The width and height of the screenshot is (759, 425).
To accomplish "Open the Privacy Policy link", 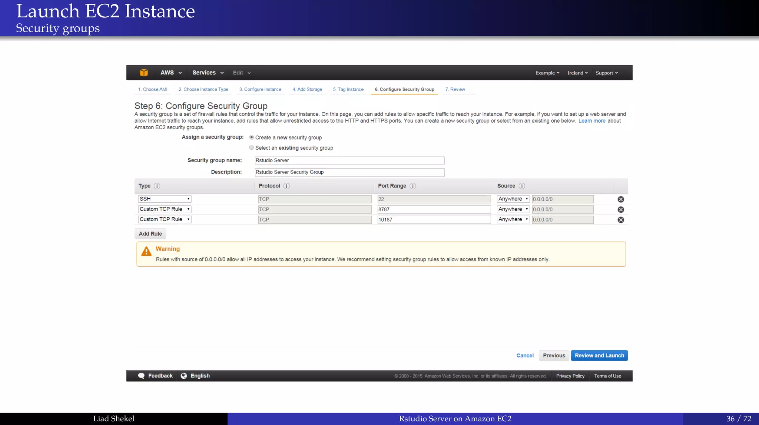I will (x=570, y=376).
